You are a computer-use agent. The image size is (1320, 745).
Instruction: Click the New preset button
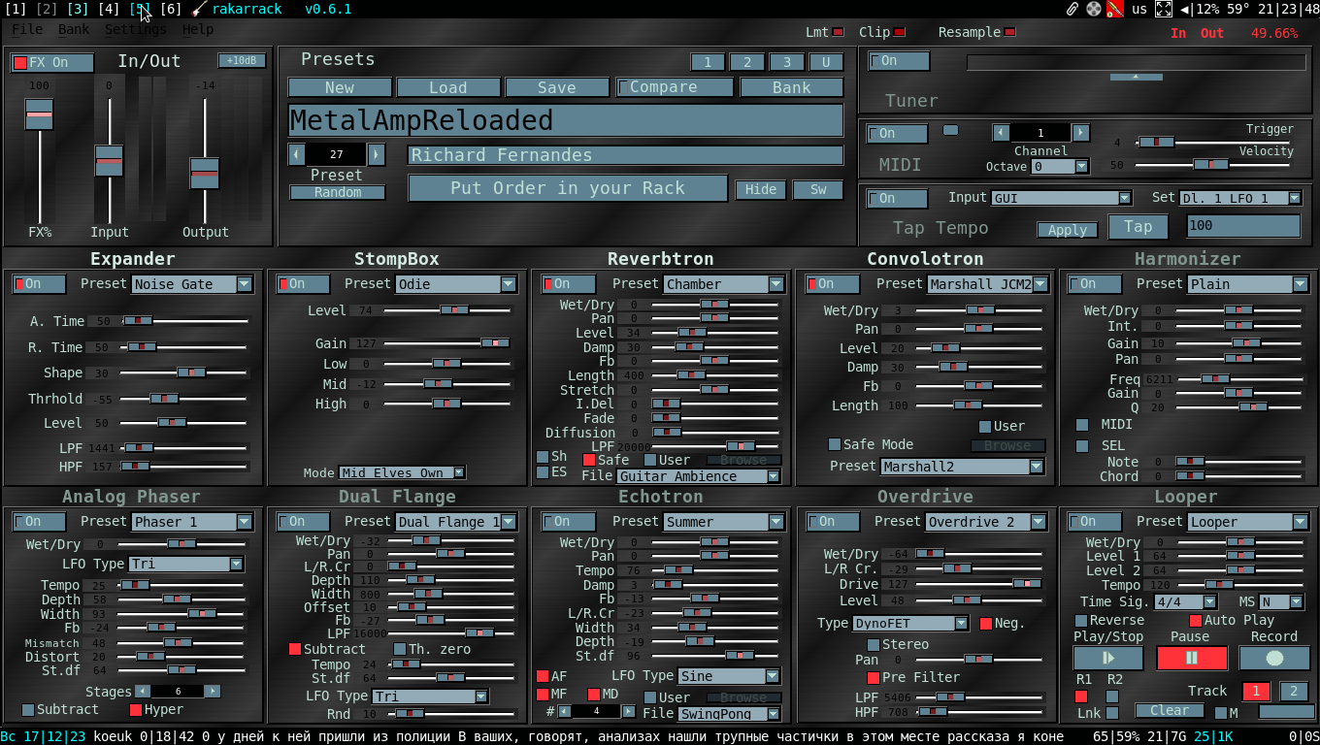tap(340, 87)
